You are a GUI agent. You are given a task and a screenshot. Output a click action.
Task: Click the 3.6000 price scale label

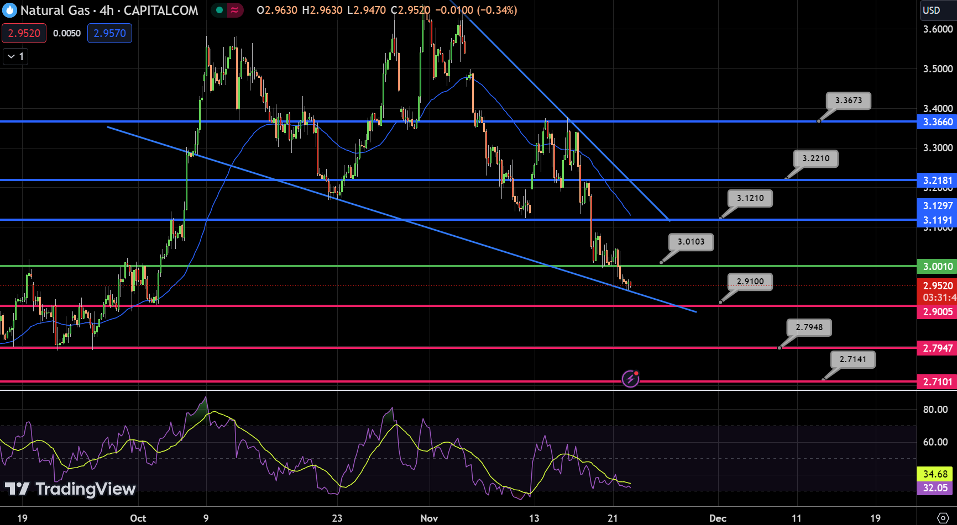938,29
